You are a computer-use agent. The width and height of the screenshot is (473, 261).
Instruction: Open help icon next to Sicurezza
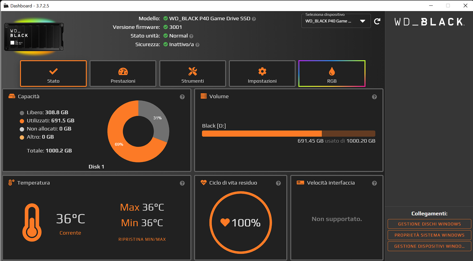point(197,45)
